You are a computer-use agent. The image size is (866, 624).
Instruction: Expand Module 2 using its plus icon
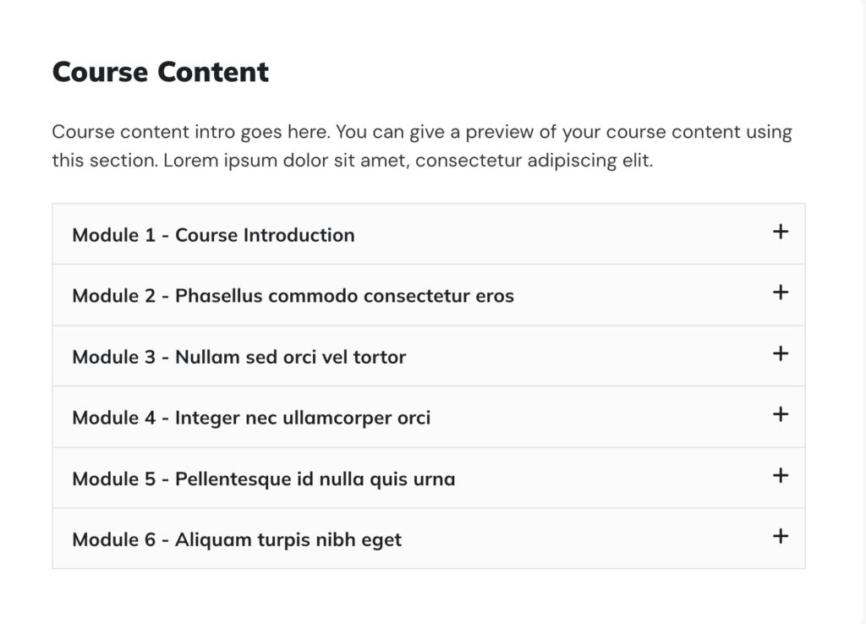pos(780,293)
